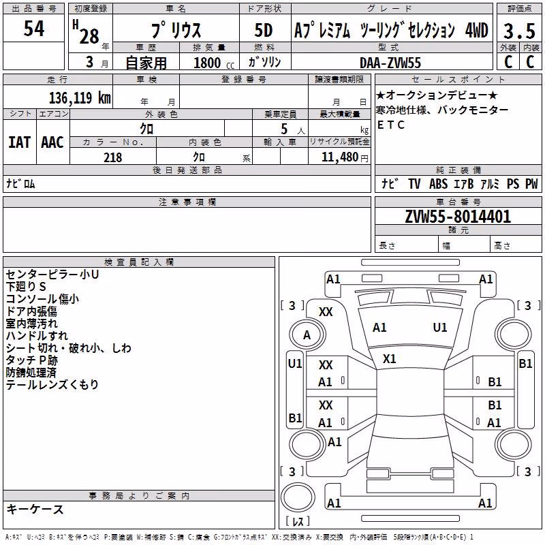Click the spare tire circle above レス
Screen dimensions: 545x545
click(x=298, y=497)
